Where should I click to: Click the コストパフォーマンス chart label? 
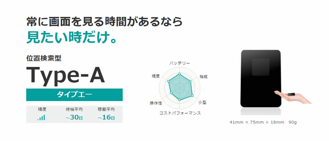[x=180, y=113]
